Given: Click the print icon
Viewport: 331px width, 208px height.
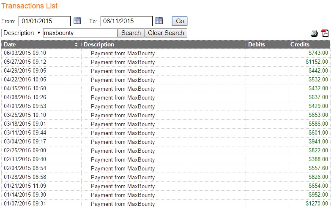Looking at the screenshot, I should tap(314, 33).
